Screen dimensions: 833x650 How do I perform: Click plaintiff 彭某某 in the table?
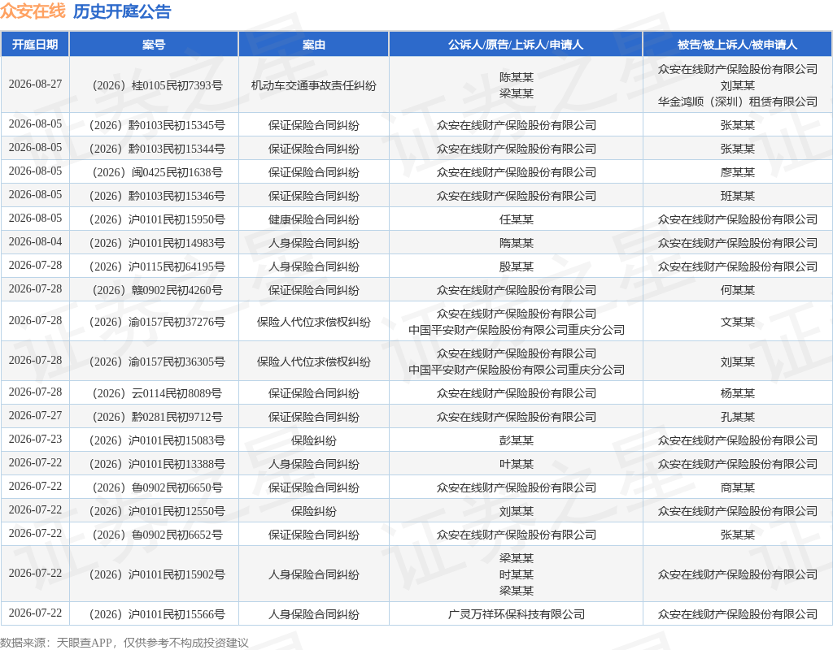(x=516, y=440)
